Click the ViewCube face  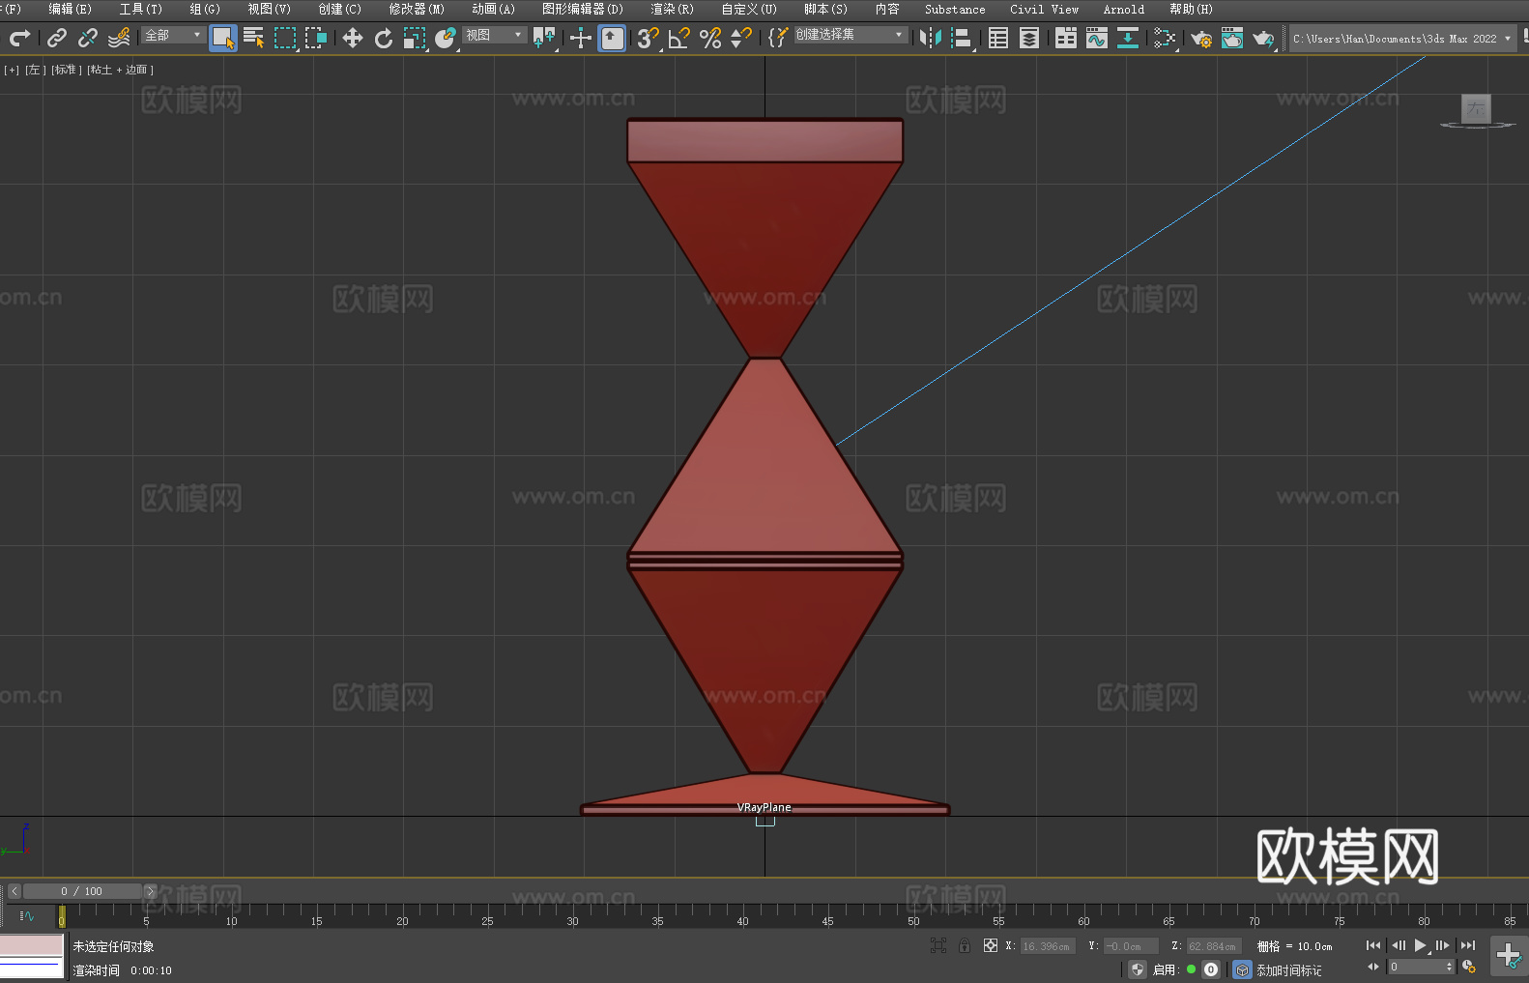(x=1476, y=108)
